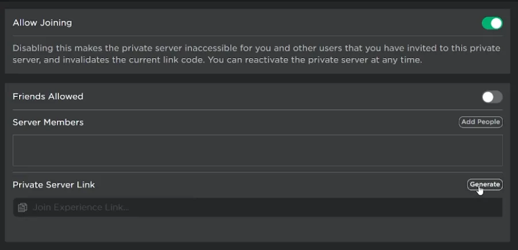
Task: Click the Private Server Link heading
Action: 54,184
